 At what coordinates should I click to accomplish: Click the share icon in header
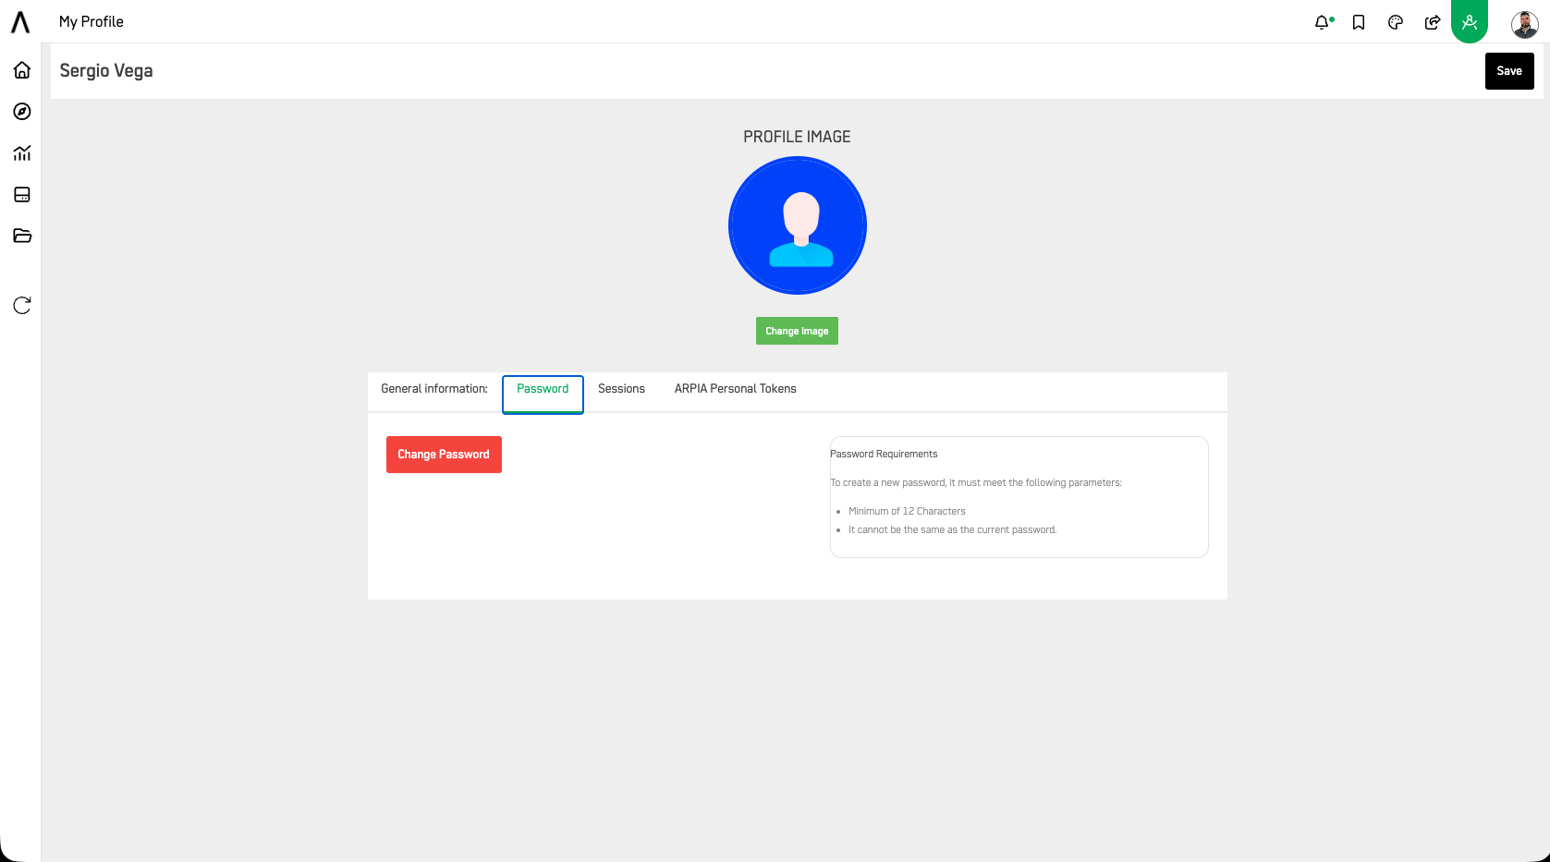(1433, 22)
